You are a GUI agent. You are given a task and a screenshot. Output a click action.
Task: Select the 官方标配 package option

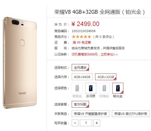pyautogui.click(x=80, y=104)
